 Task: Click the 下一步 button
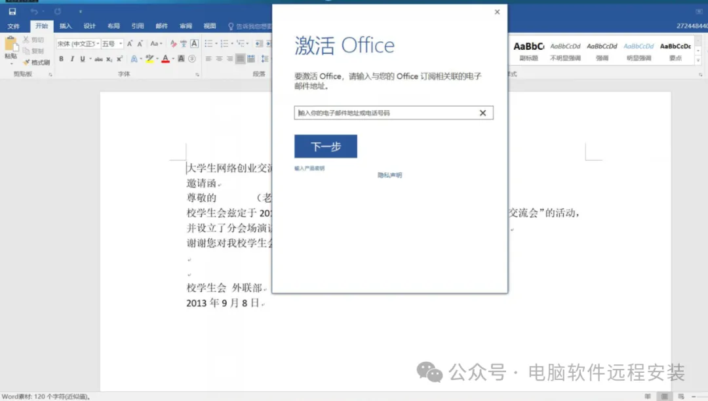pyautogui.click(x=326, y=146)
